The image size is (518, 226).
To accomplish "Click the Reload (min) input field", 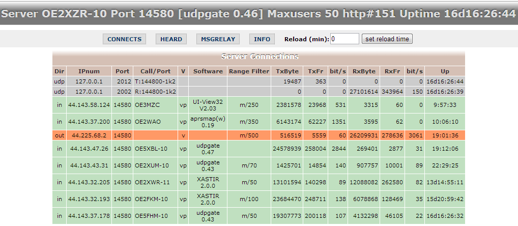I will tap(344, 39).
